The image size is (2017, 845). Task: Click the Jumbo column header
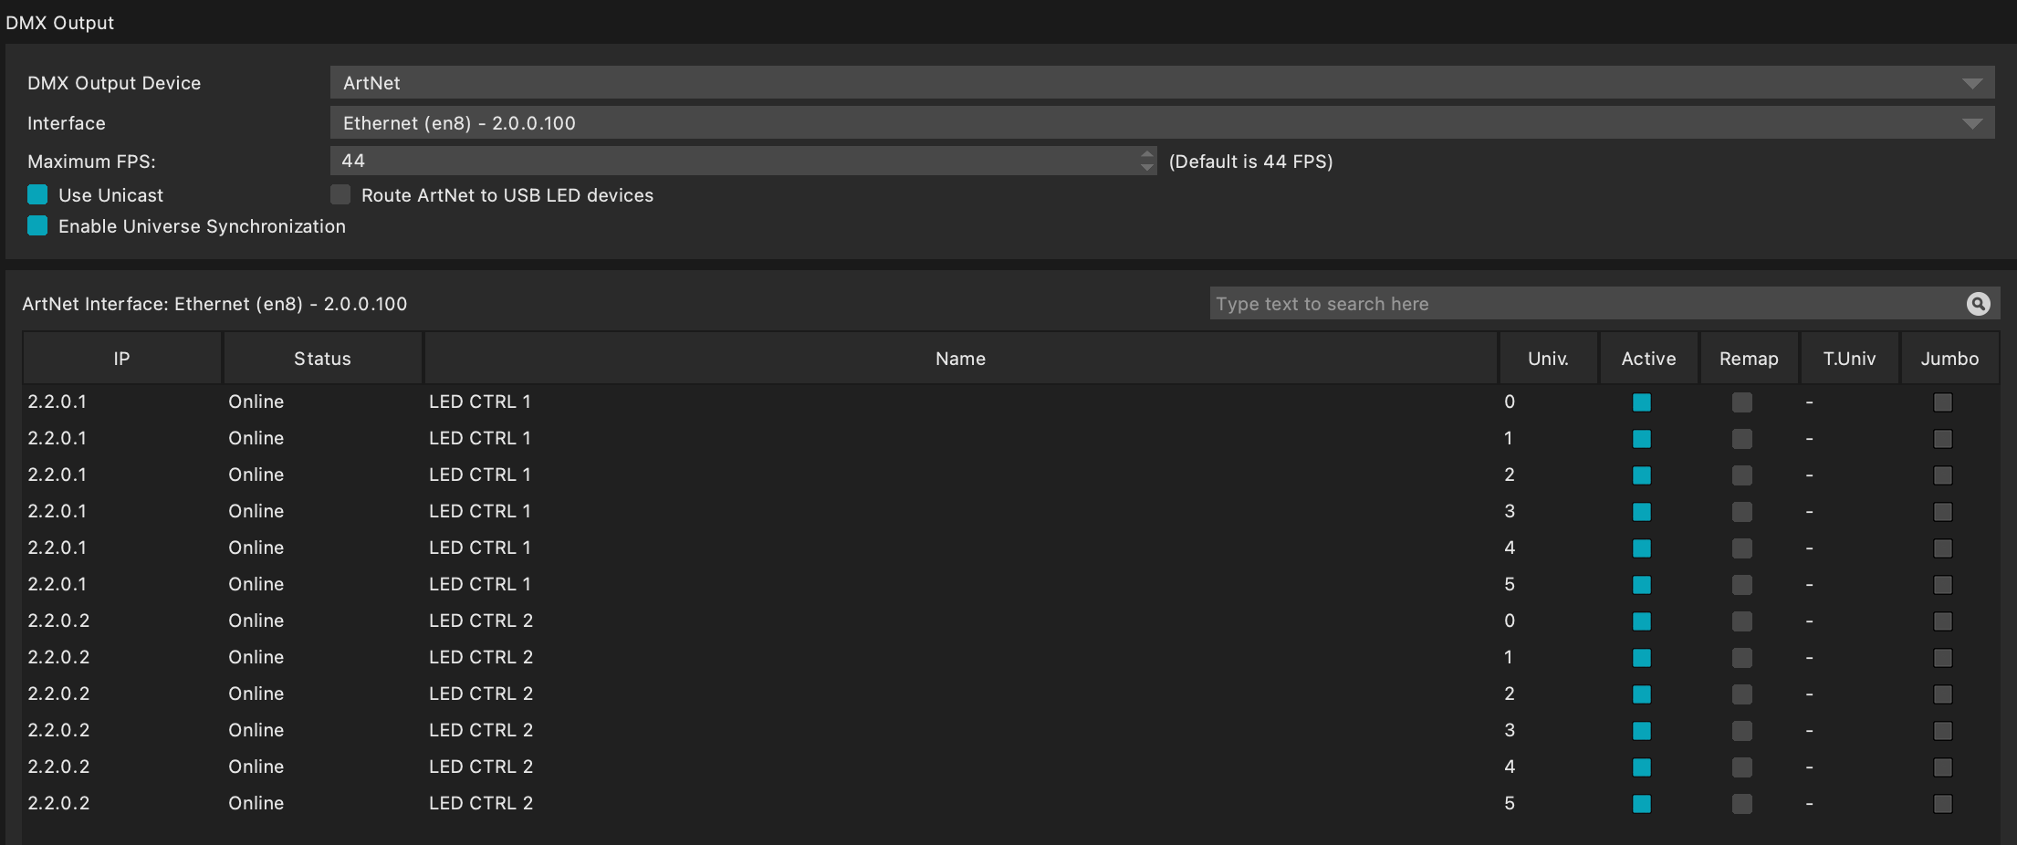tap(1949, 359)
